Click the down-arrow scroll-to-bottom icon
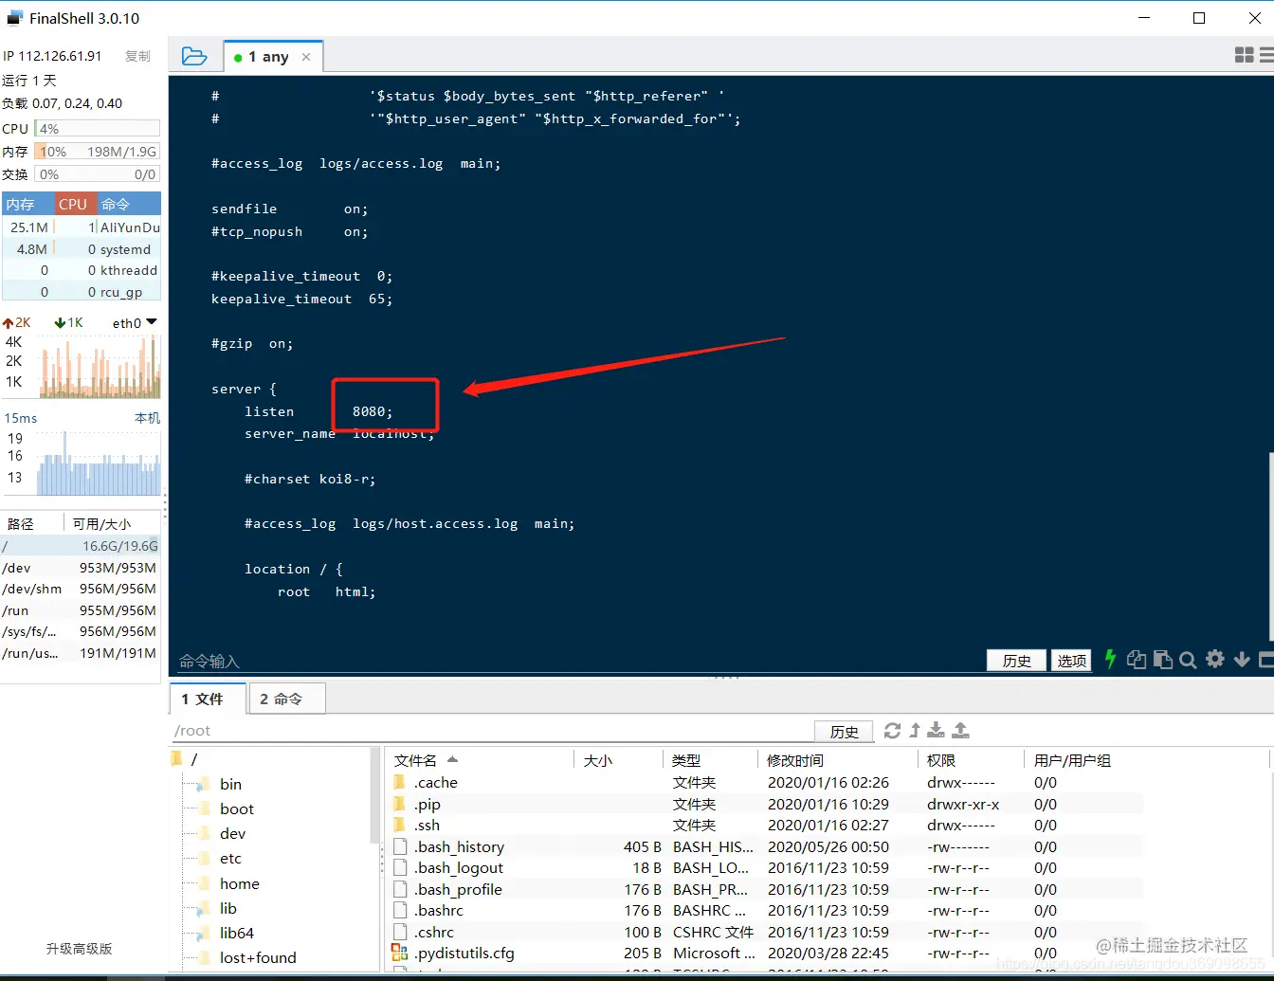Screen dimensions: 1274x981 (x=1242, y=660)
